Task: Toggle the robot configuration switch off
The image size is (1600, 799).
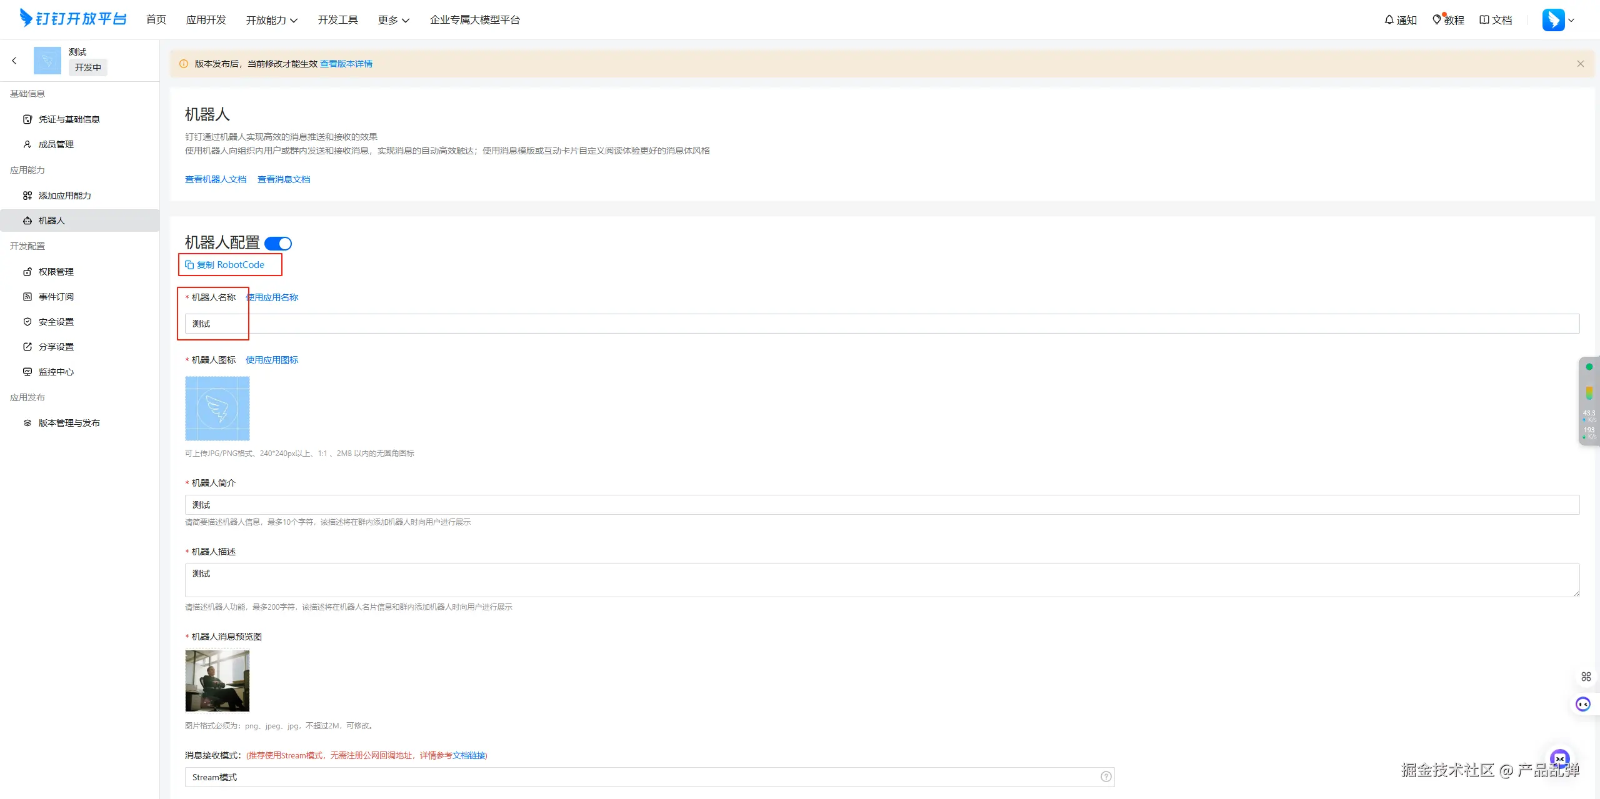Action: (x=278, y=244)
